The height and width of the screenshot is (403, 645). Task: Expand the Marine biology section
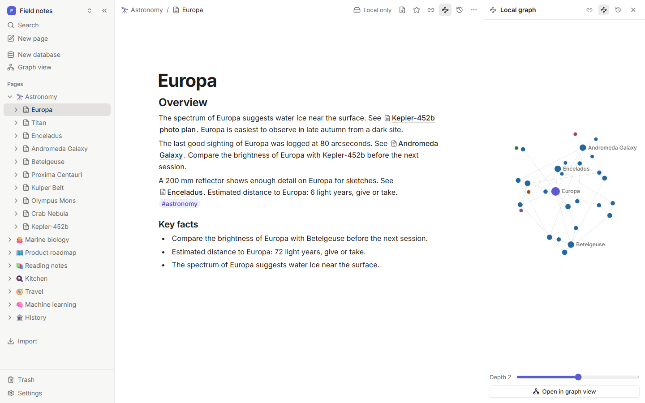(10, 240)
